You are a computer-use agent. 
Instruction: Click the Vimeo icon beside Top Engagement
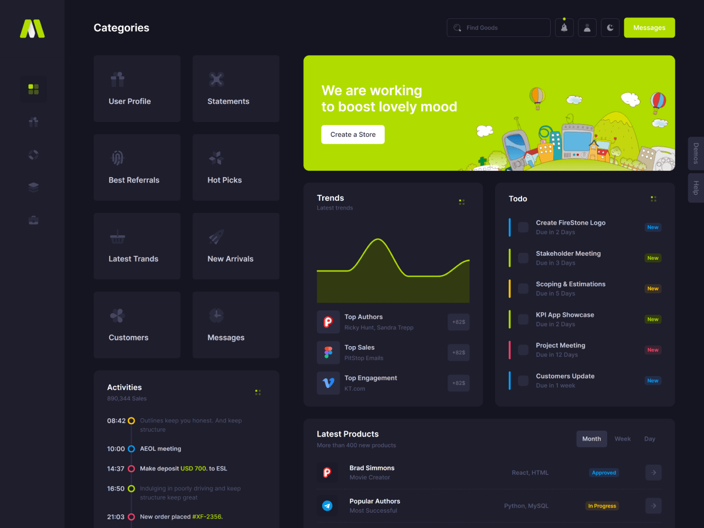click(328, 383)
